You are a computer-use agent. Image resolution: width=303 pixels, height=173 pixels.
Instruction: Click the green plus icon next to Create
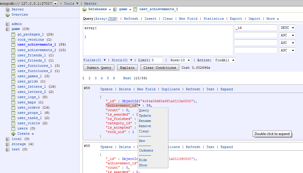click(x=13, y=134)
